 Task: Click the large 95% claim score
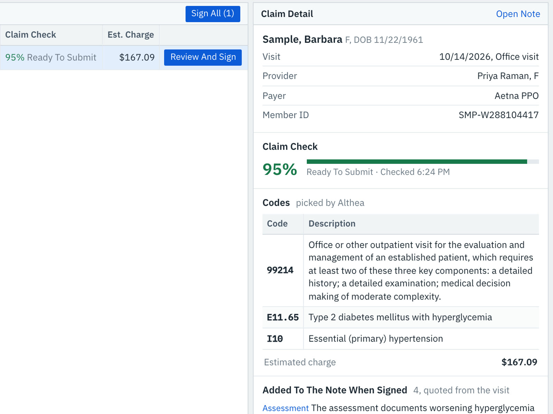click(x=280, y=169)
